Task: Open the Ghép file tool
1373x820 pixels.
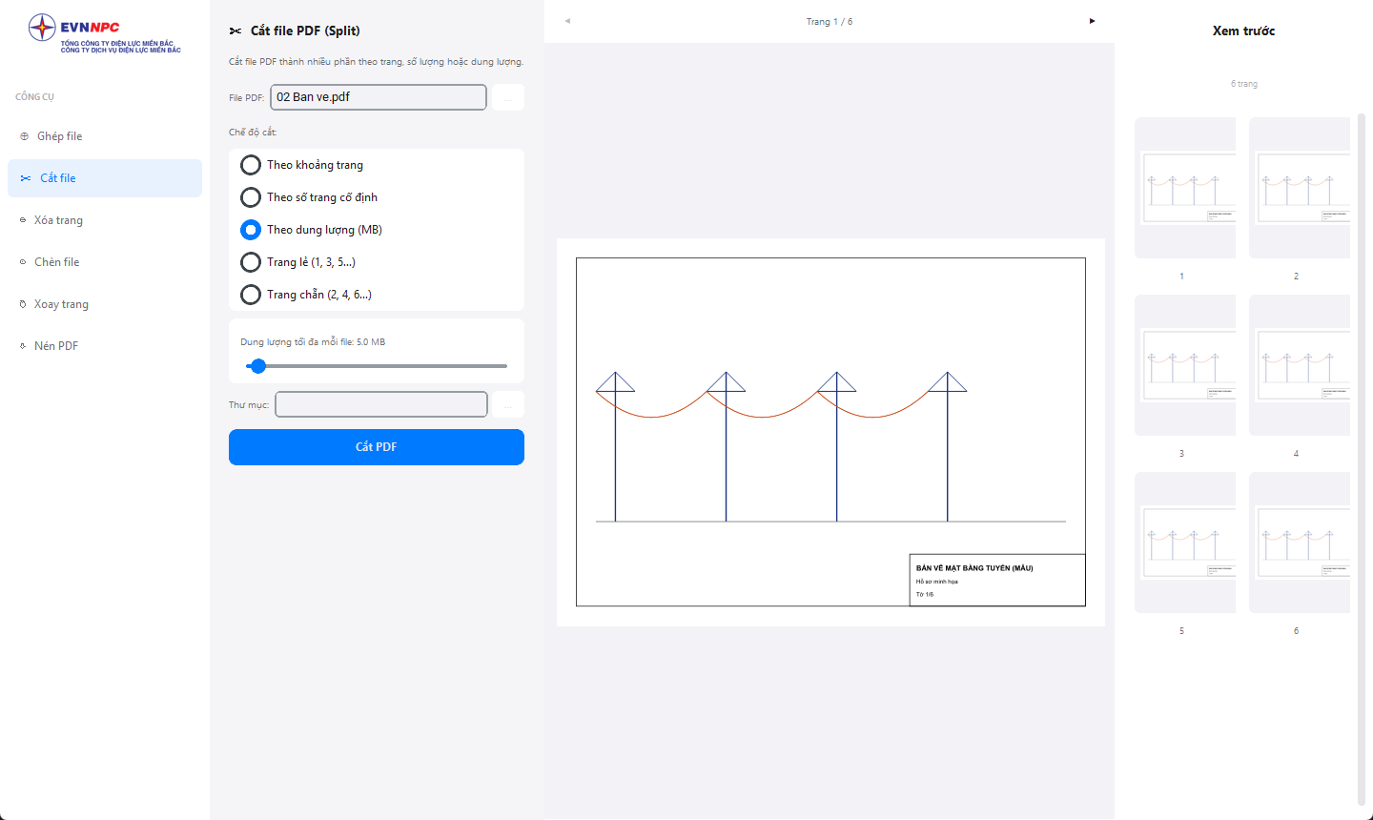Action: [105, 136]
